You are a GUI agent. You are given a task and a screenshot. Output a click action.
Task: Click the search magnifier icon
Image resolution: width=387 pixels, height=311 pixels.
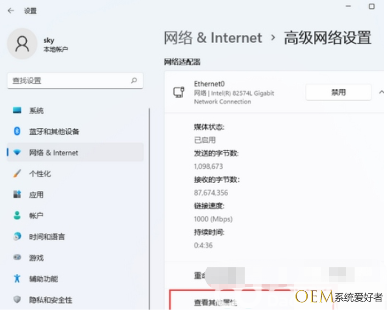(x=134, y=81)
